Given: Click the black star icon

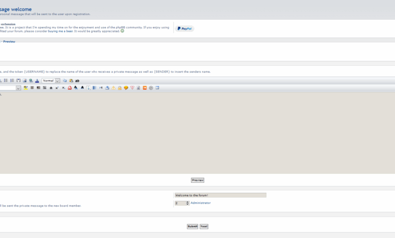Looking at the screenshot, I should tap(51, 88).
